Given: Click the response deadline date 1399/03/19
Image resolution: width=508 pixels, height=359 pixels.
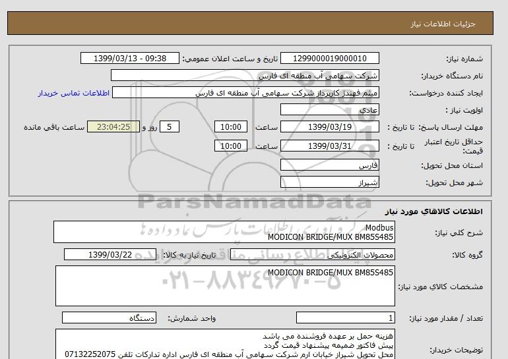Looking at the screenshot, I should click(x=329, y=126).
